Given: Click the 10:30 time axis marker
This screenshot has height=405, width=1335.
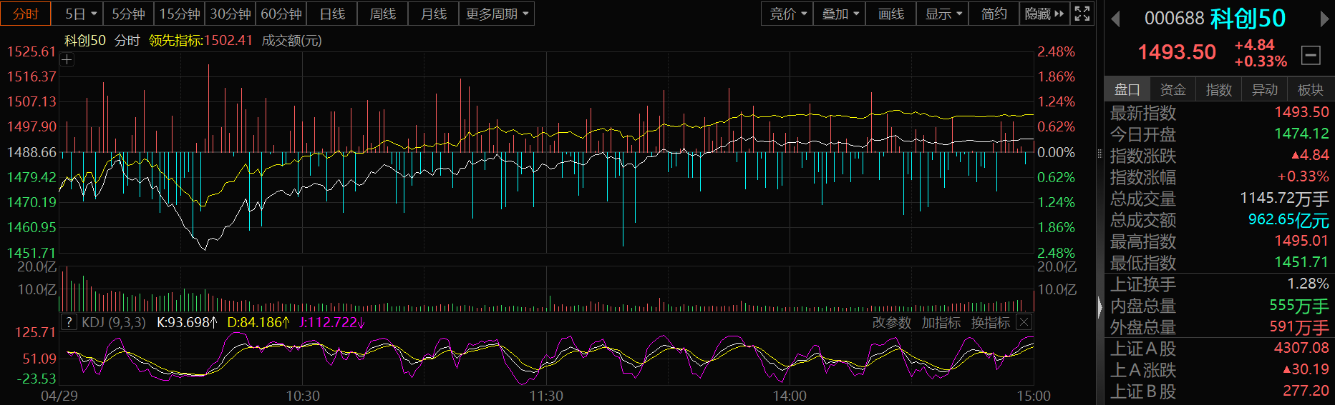Looking at the screenshot, I should coord(303,396).
